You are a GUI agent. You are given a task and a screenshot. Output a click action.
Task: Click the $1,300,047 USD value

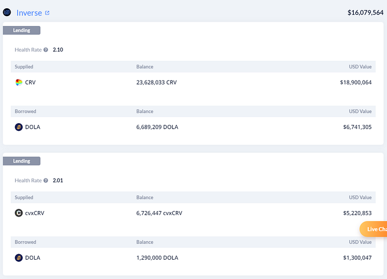[x=357, y=257]
